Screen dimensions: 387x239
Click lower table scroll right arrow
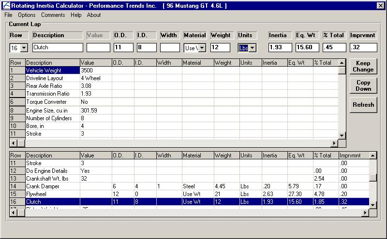pos(365,212)
